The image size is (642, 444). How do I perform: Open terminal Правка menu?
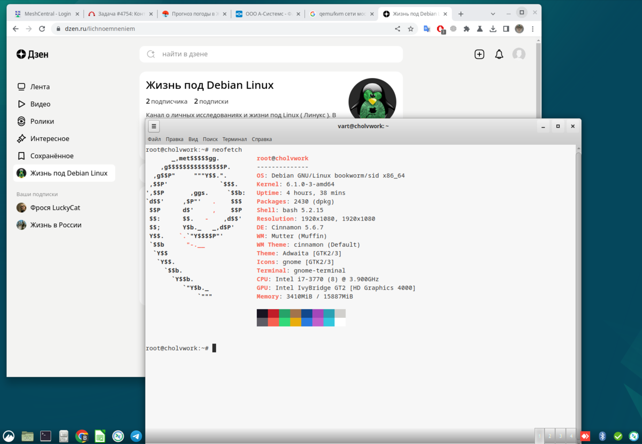pos(174,139)
